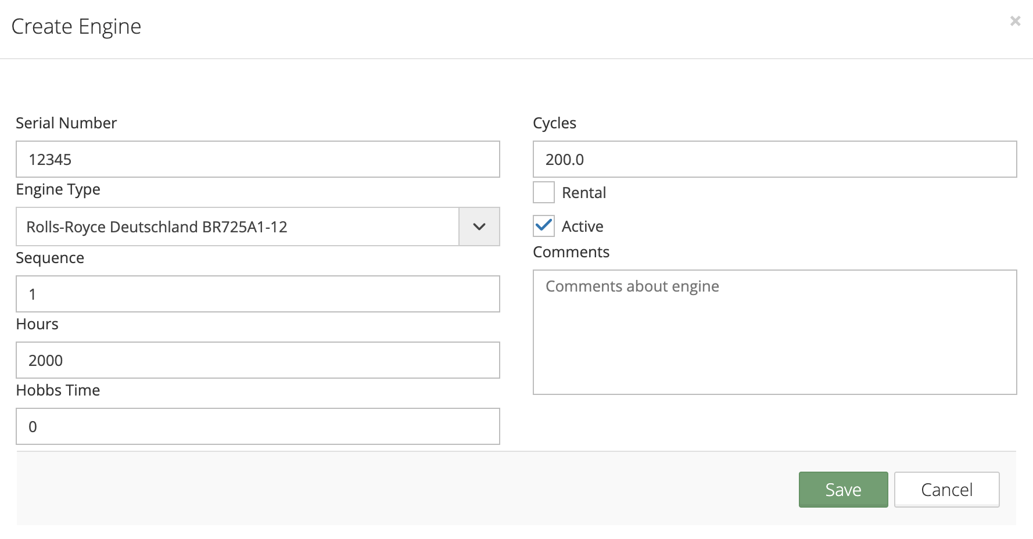
Task: Click the Hobbs Time input box
Action: click(257, 426)
